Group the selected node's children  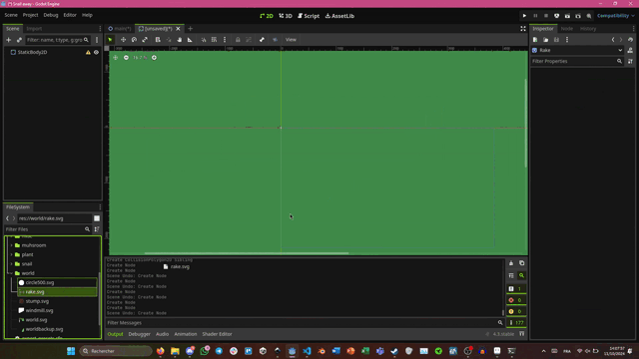[x=249, y=40]
